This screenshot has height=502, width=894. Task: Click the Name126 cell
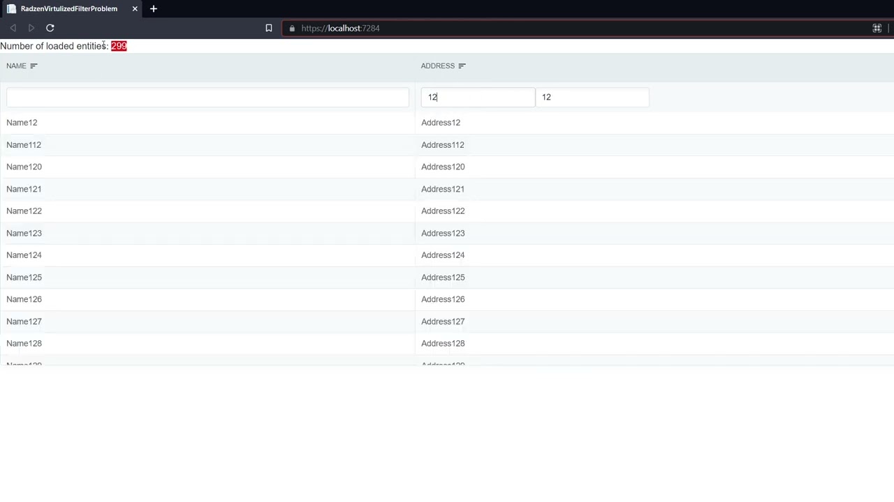point(207,299)
